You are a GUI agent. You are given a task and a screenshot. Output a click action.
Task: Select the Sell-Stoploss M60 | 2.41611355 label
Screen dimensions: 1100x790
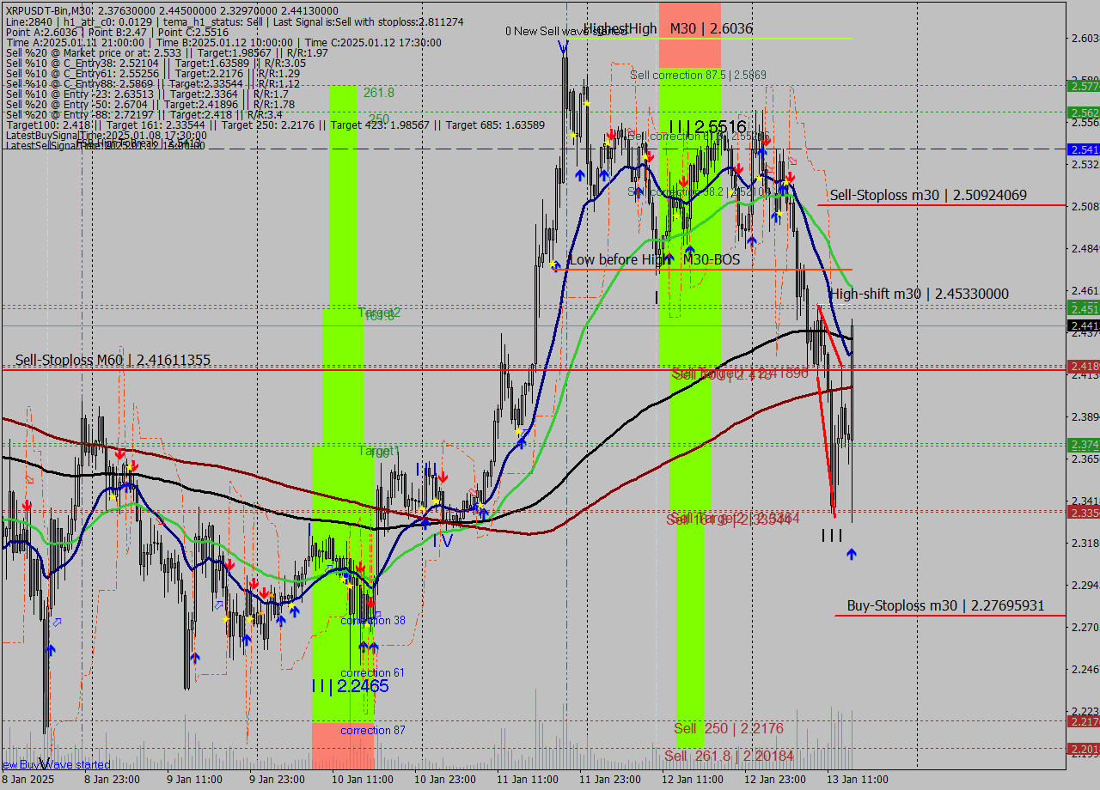[x=113, y=360]
